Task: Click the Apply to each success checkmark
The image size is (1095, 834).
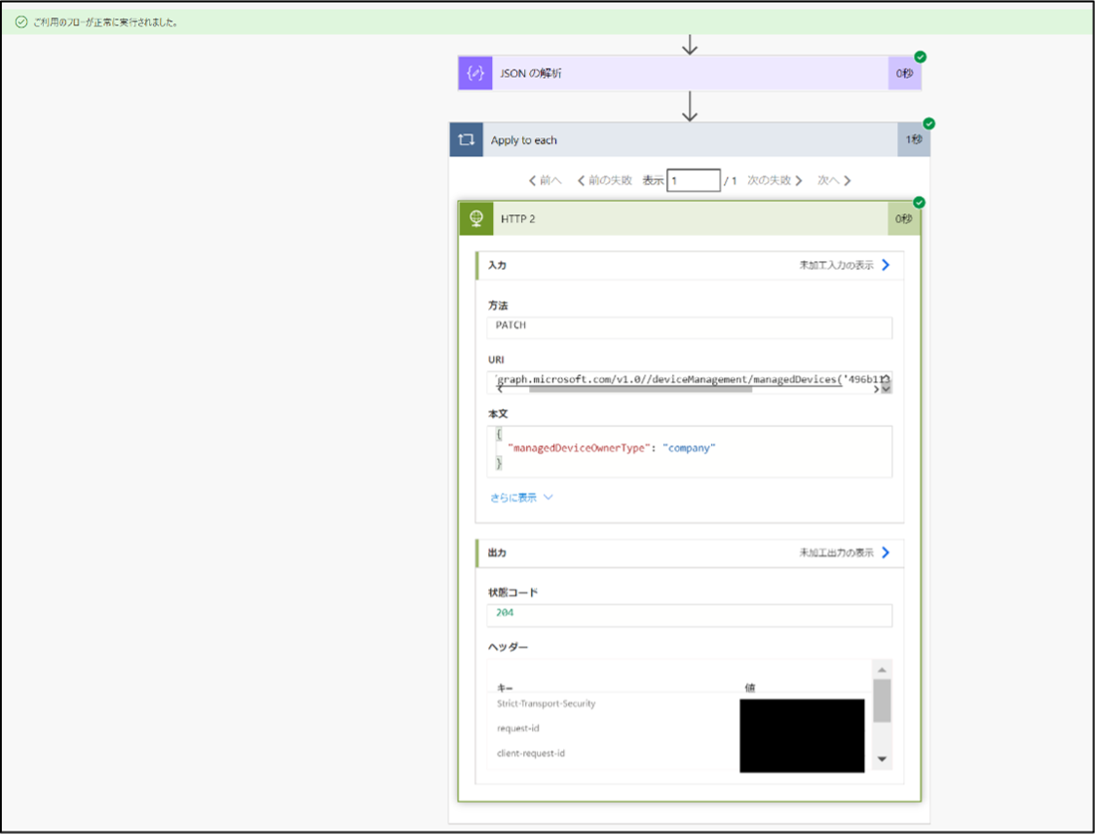Action: (x=928, y=124)
